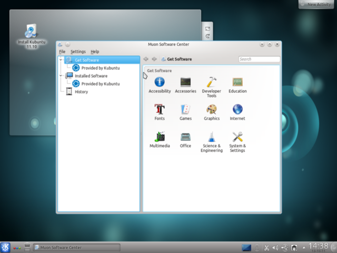Click the folder view rotate handle icon
The height and width of the screenshot is (253, 337).
[x=207, y=36]
